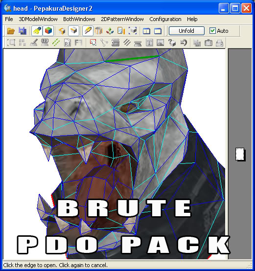Toggle the flashlight lighting icon
The width and height of the screenshot is (255, 271).
[x=37, y=31]
